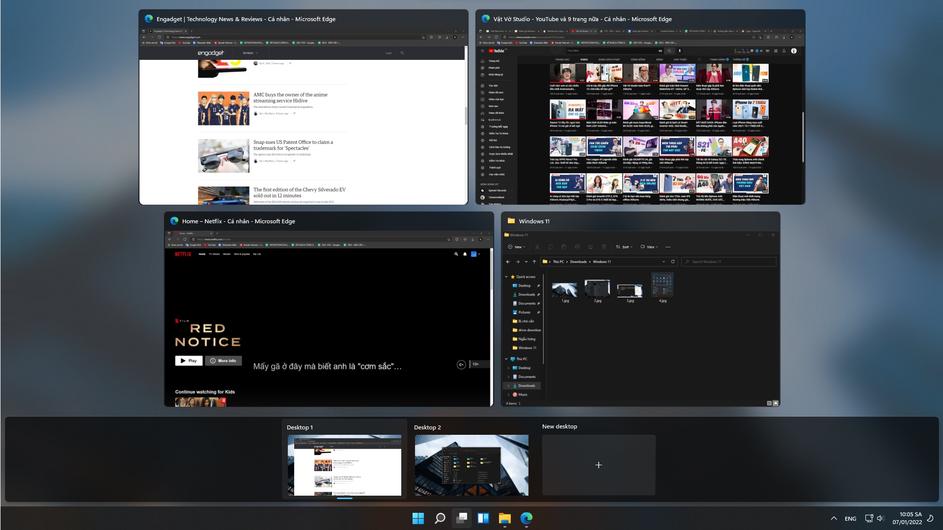Click the Netflix Play button
The height and width of the screenshot is (530, 943).
(189, 361)
